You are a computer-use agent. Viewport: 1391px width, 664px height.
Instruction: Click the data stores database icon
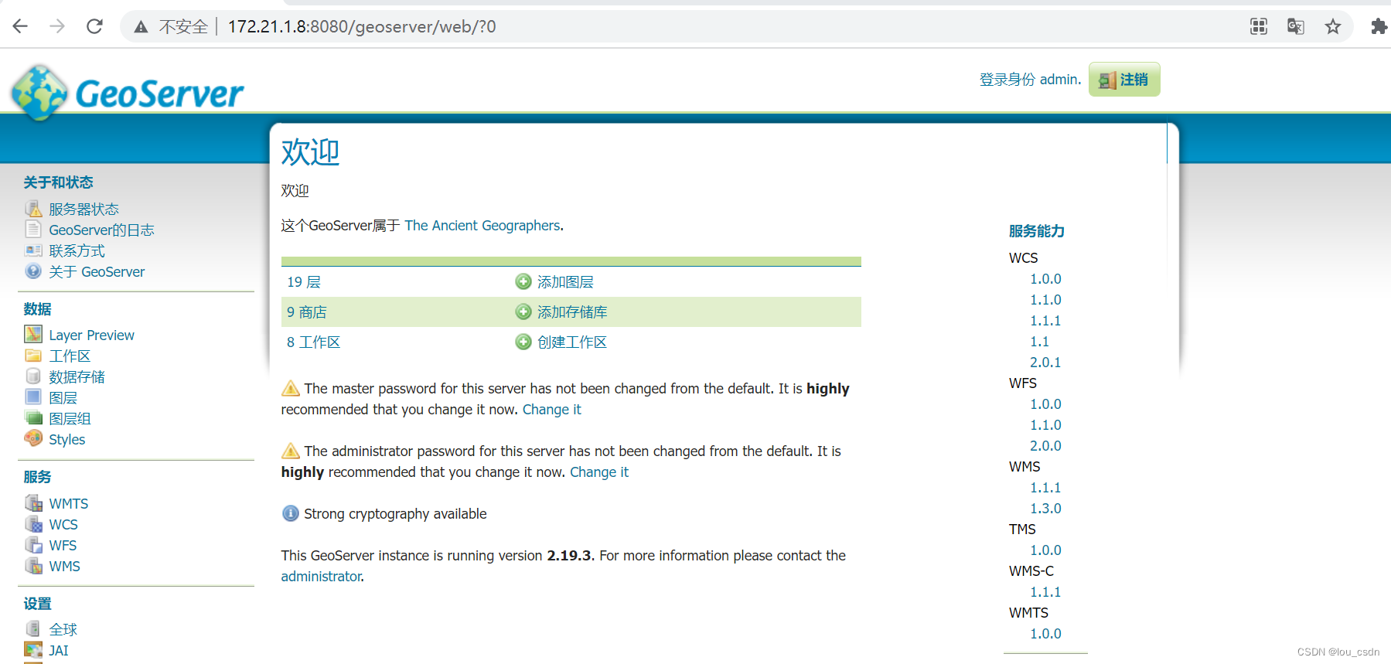coord(33,376)
